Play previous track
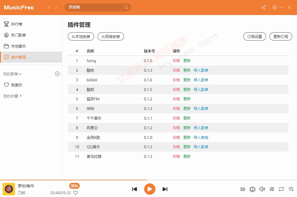 [134, 189]
